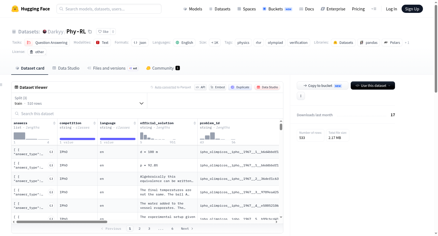Expand answers JSON for water added row
The image size is (438, 236).
pyautogui.click(x=51, y=206)
